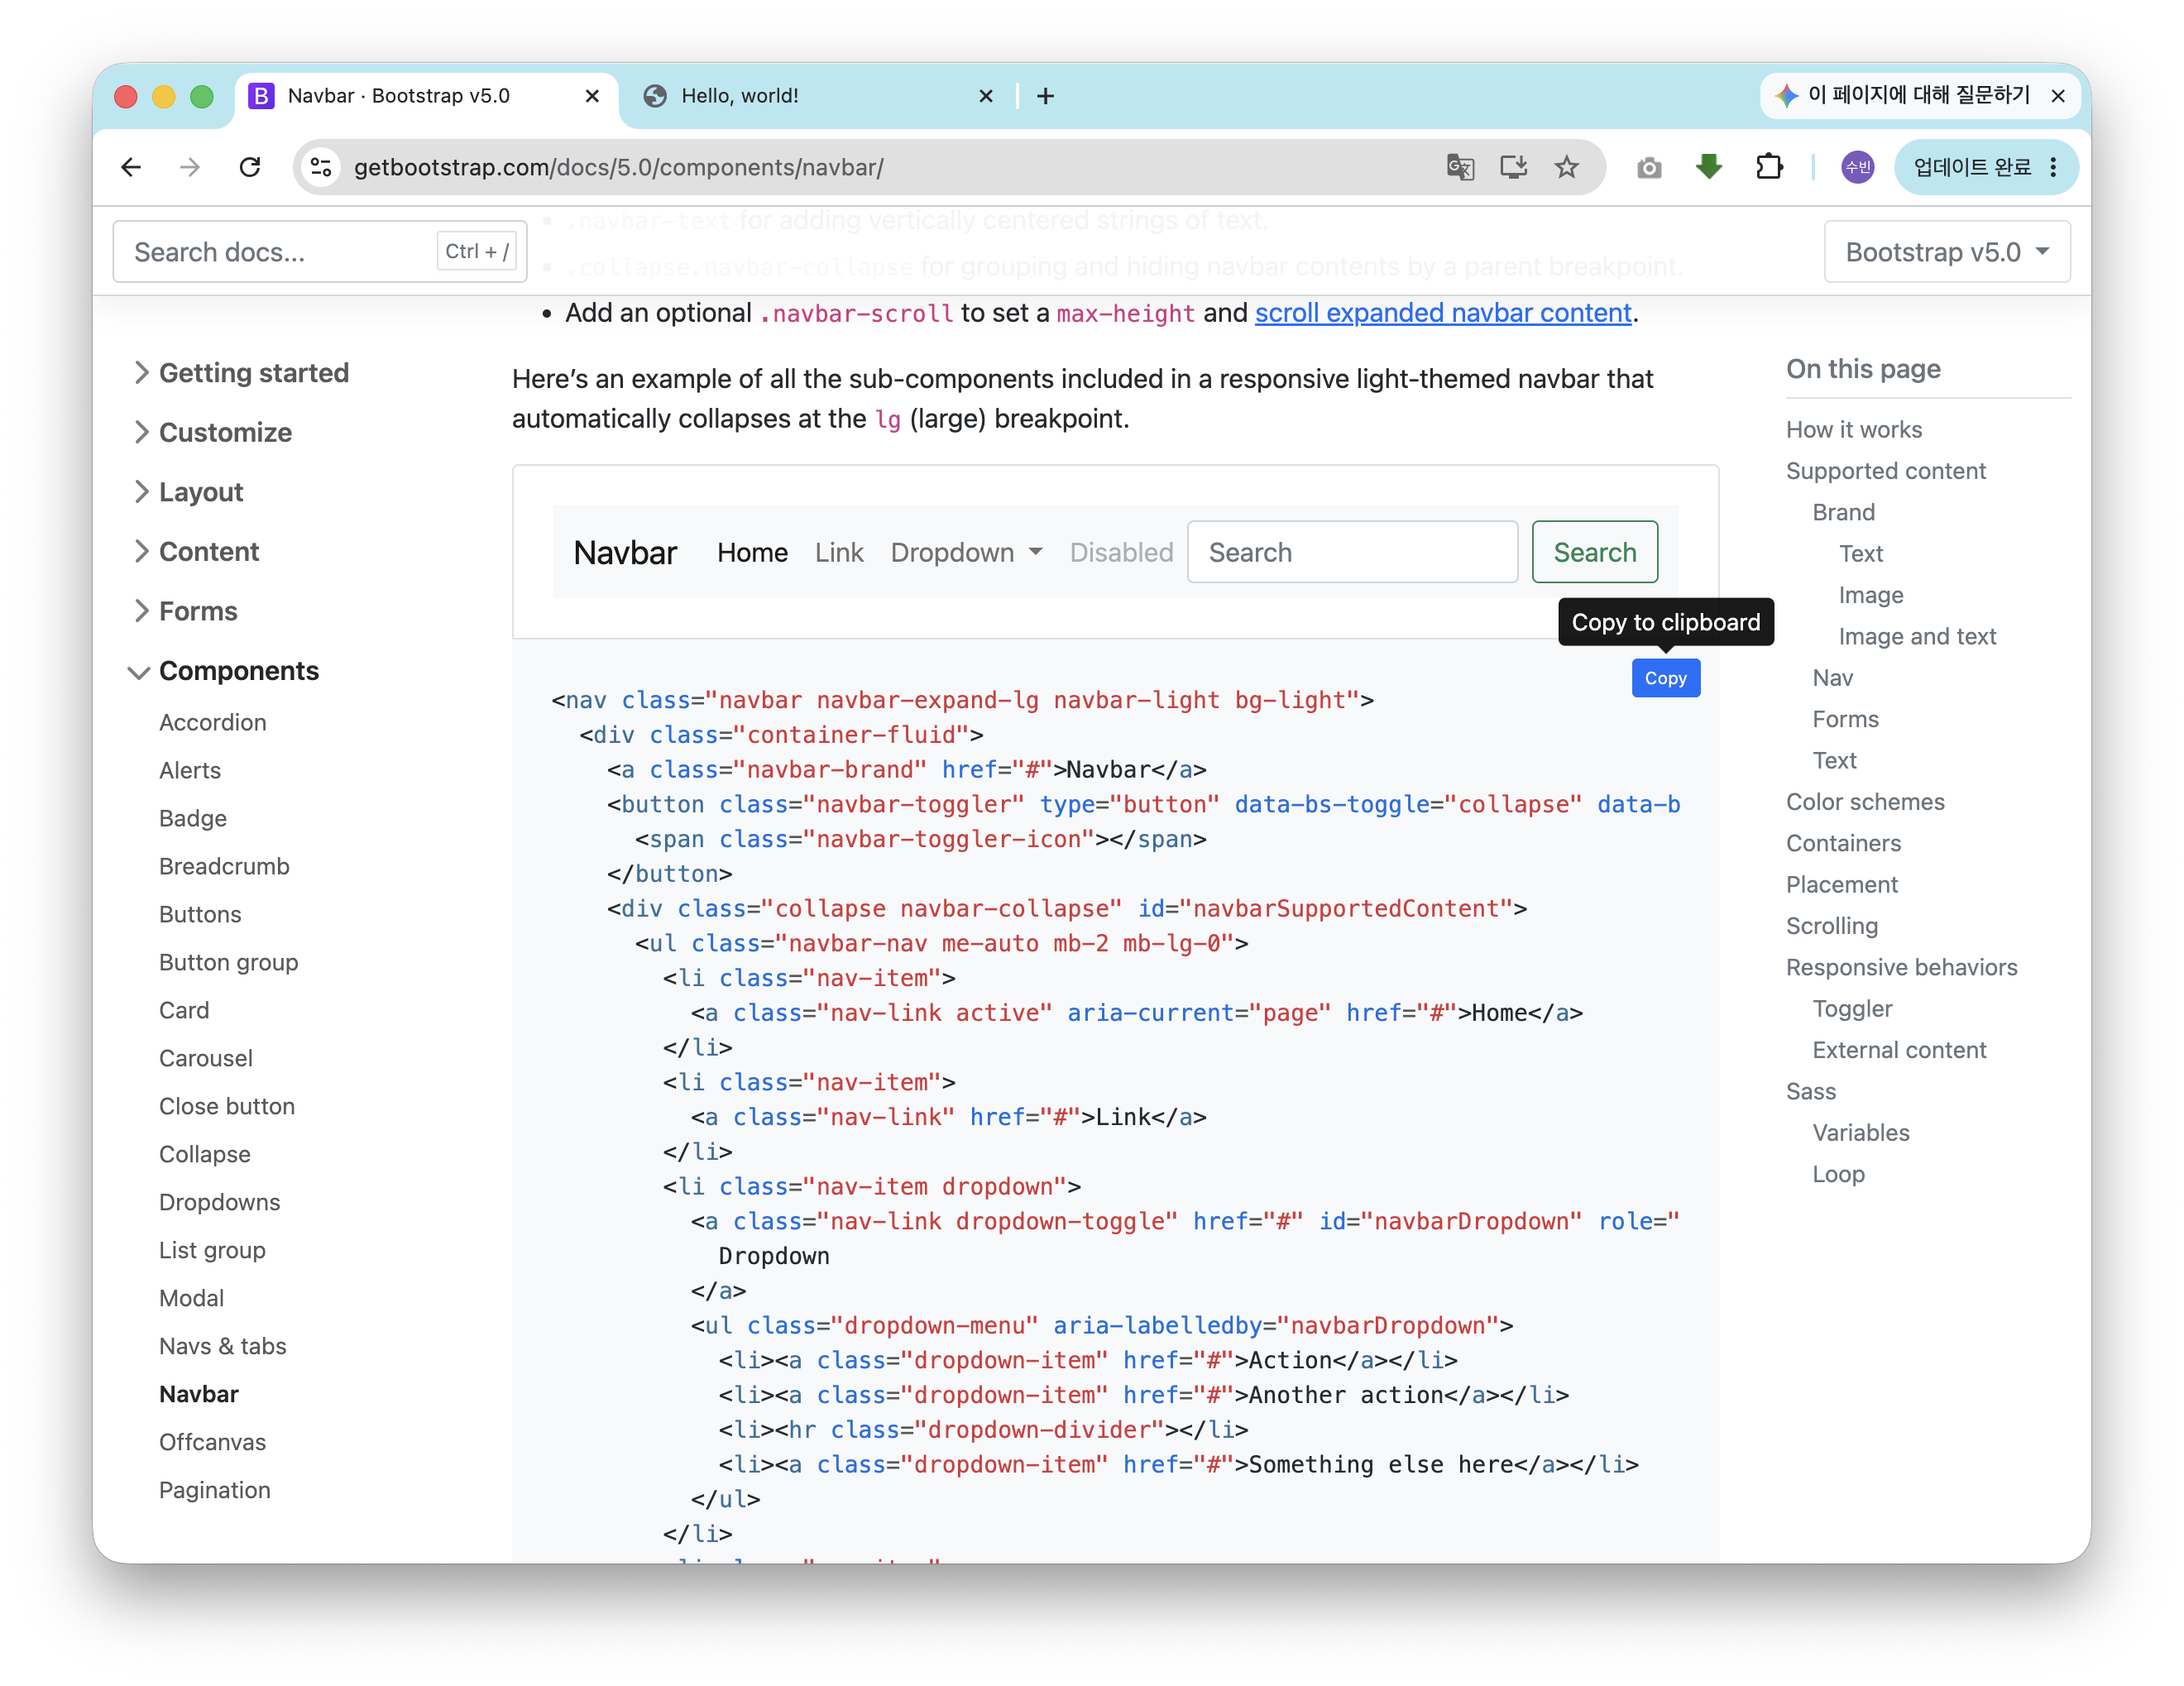Click Home in the example navbar
The height and width of the screenshot is (1686, 2184).
[x=752, y=553]
